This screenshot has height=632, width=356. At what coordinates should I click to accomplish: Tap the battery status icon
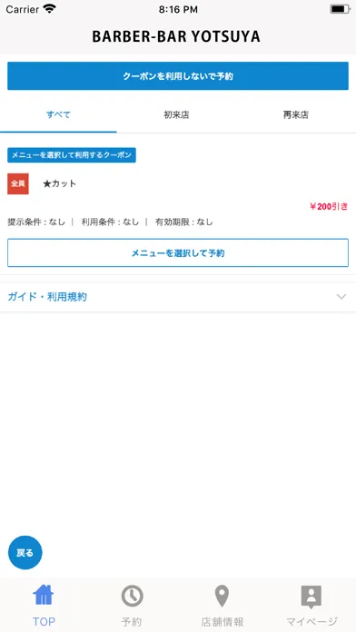tap(340, 9)
